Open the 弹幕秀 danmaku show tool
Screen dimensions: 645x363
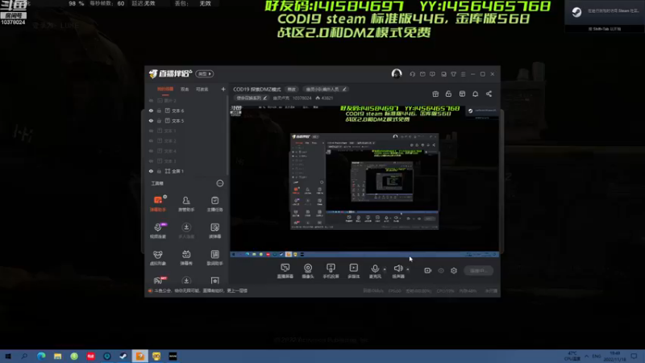(186, 257)
